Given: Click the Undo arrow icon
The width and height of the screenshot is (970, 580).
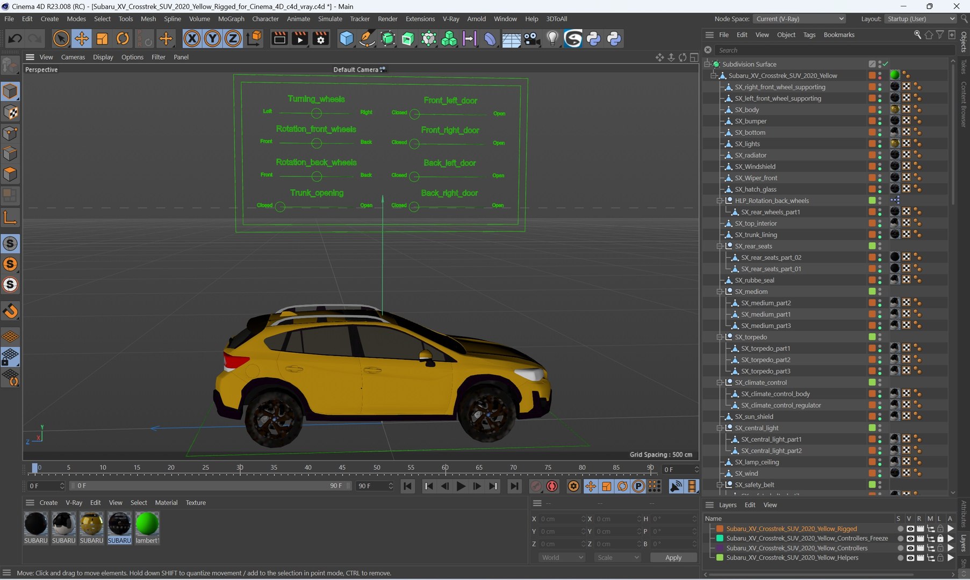Looking at the screenshot, I should pyautogui.click(x=15, y=39).
